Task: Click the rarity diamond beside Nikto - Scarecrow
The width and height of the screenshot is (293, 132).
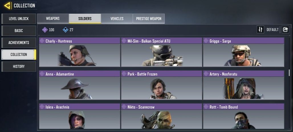Action: [x=124, y=107]
